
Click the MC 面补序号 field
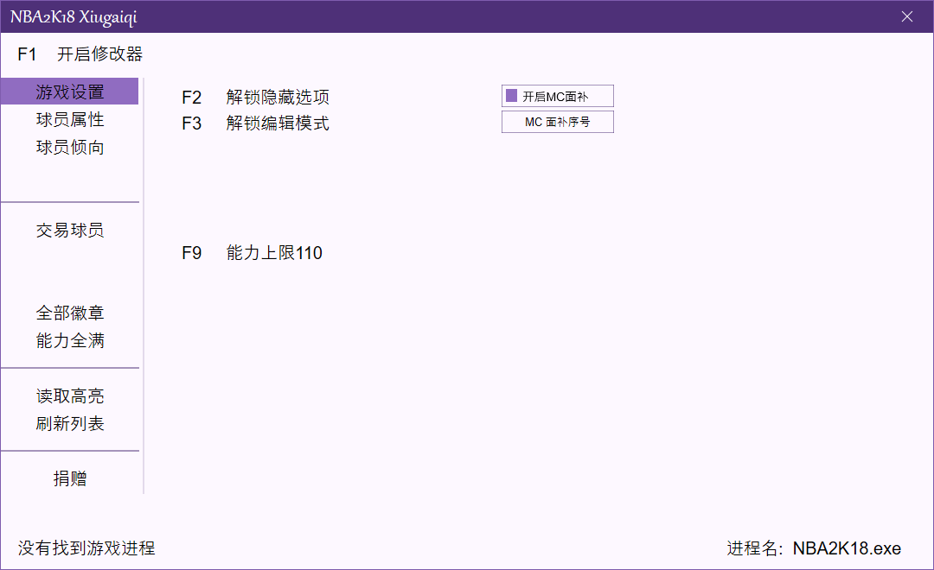click(x=557, y=123)
